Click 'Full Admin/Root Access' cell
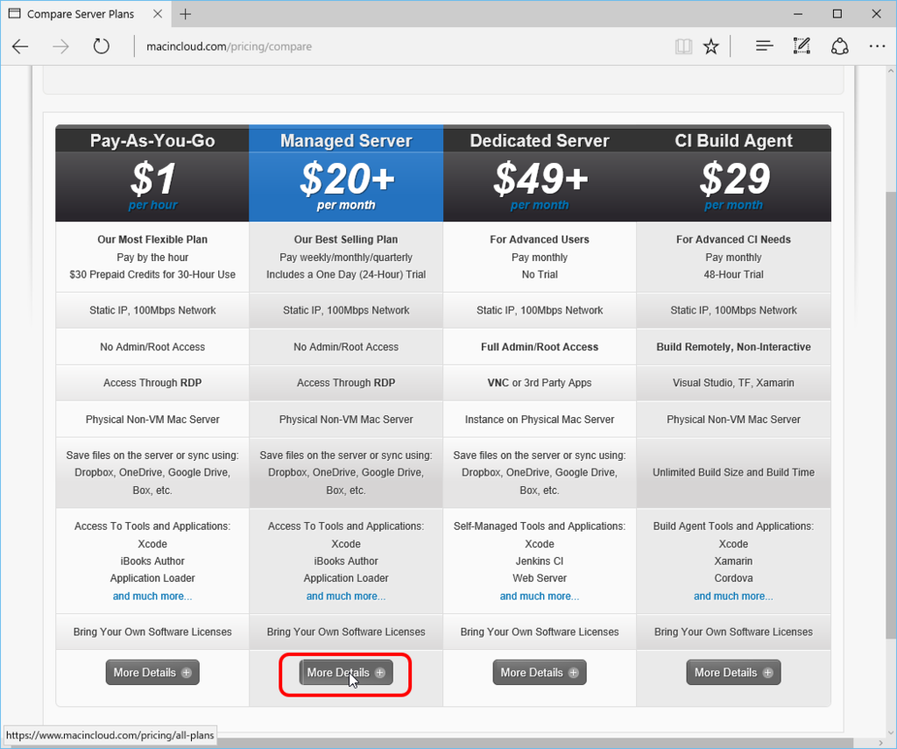897x749 pixels. (540, 347)
